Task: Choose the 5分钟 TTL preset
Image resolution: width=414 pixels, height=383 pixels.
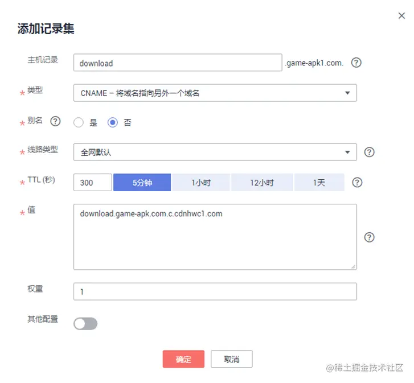Action: (142, 183)
